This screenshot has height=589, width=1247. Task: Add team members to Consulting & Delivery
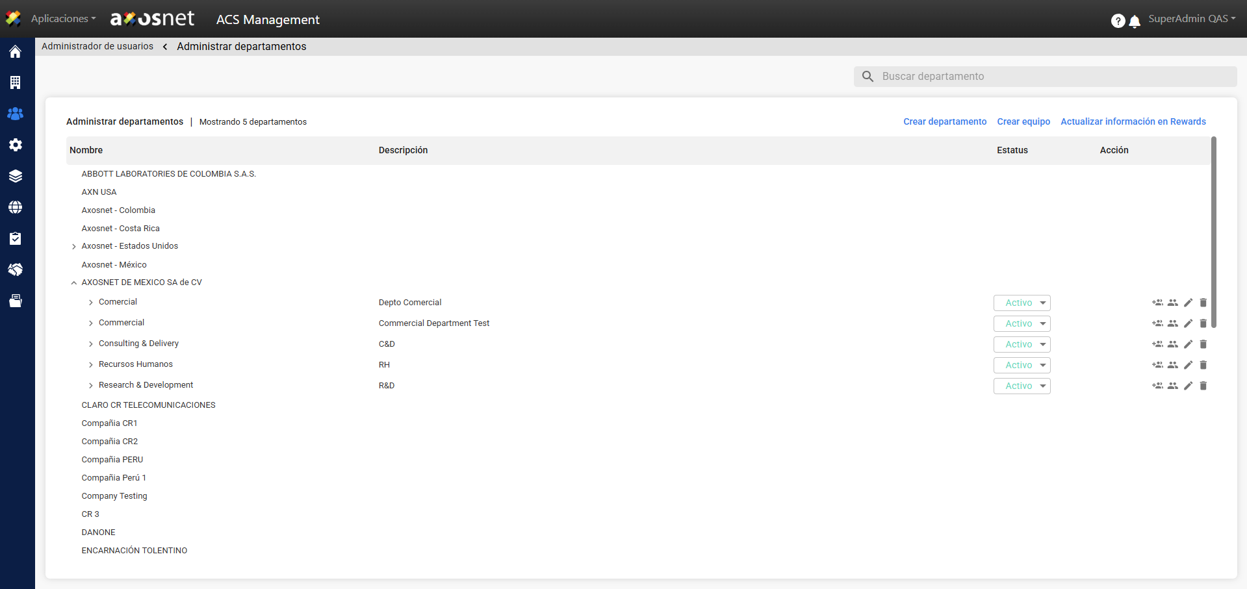[x=1157, y=344]
